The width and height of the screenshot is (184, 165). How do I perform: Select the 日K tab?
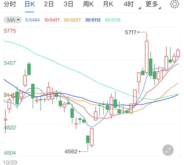click(x=29, y=4)
